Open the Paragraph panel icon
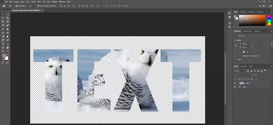This screenshot has height=125, width=273. click(230, 27)
